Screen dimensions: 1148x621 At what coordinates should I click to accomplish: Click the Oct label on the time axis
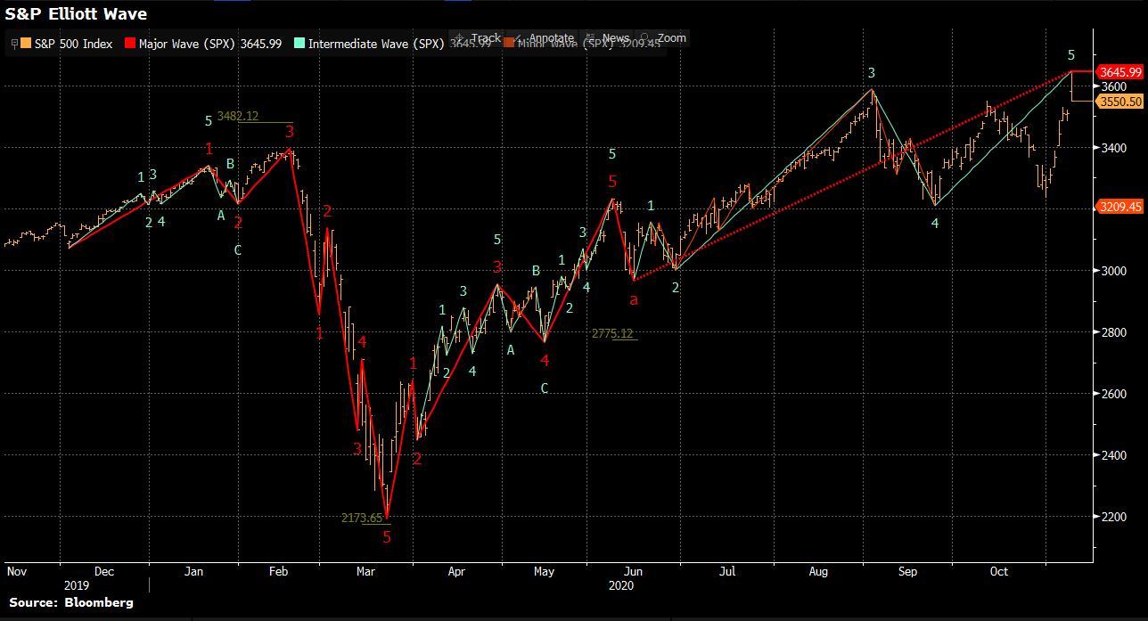[x=999, y=571]
